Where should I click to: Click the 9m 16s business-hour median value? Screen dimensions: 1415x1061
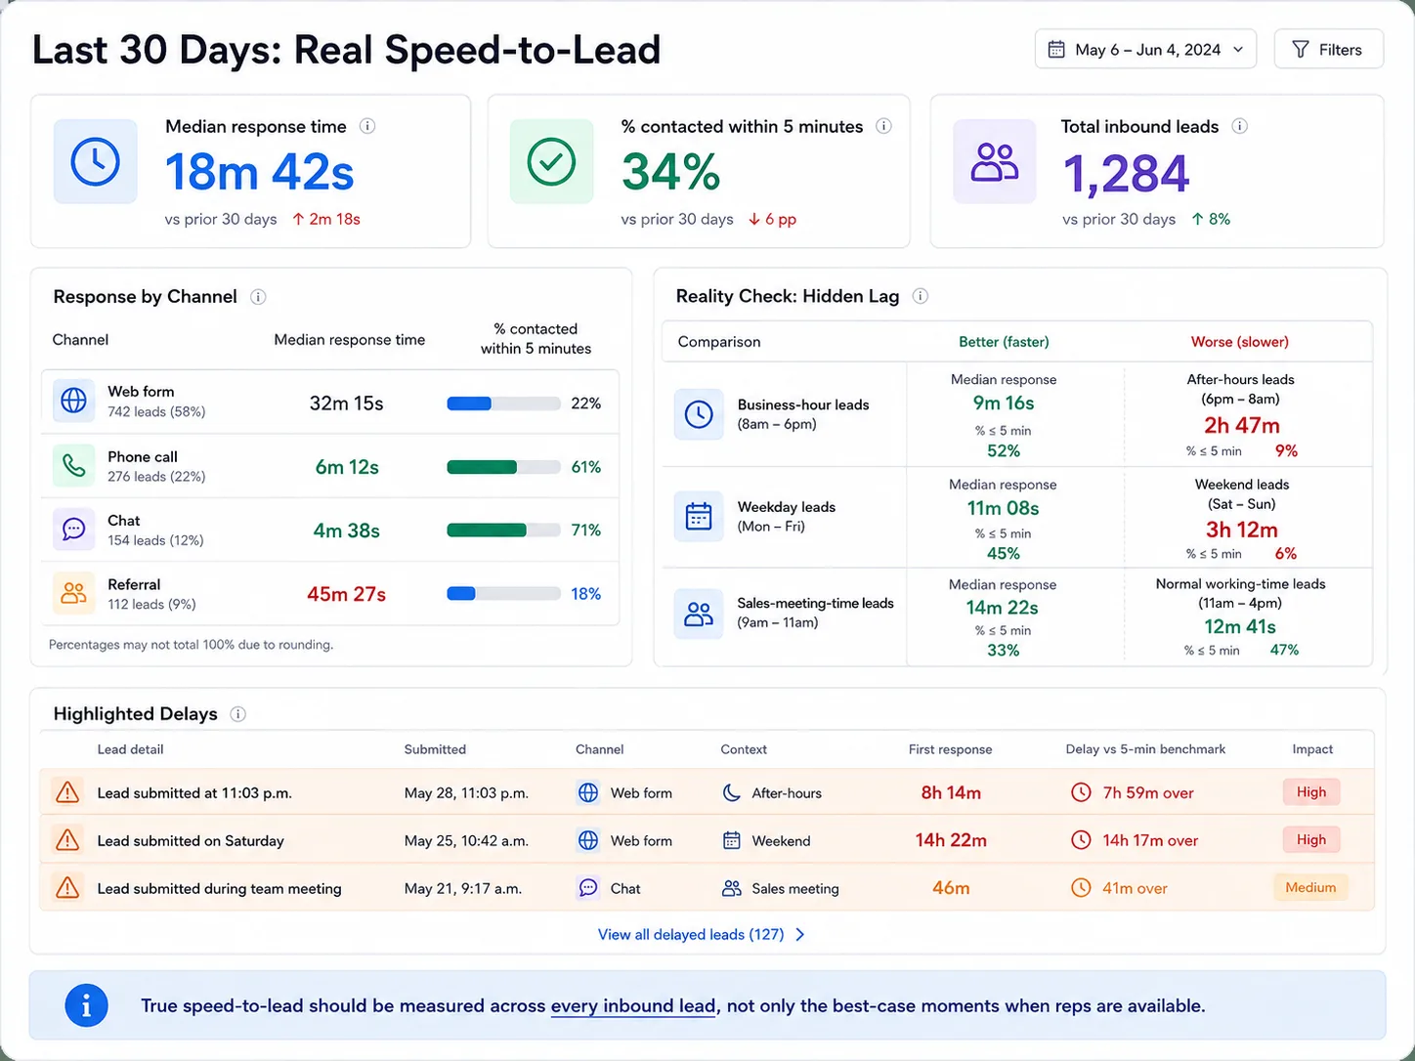(x=1003, y=403)
